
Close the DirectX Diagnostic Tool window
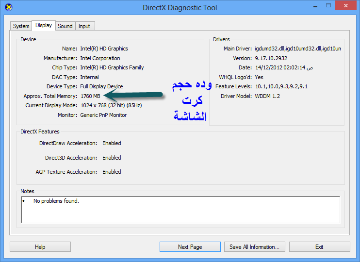pos(346,6)
